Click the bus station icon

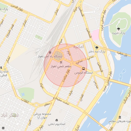[84, 69]
